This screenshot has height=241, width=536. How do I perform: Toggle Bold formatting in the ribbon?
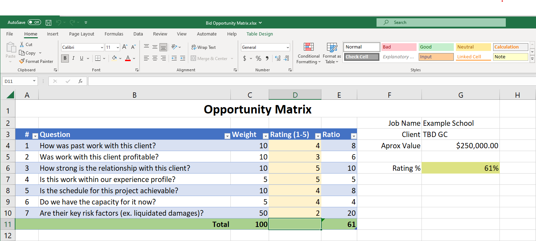coord(65,58)
